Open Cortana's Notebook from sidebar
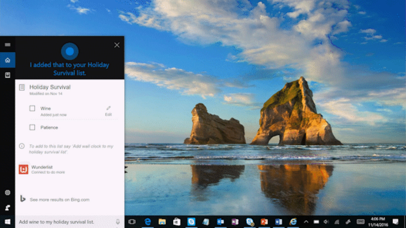 click(x=7, y=75)
